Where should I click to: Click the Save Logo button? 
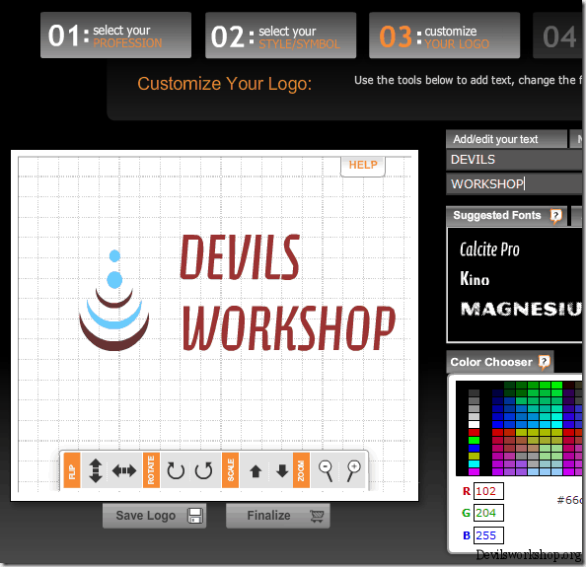tap(154, 516)
